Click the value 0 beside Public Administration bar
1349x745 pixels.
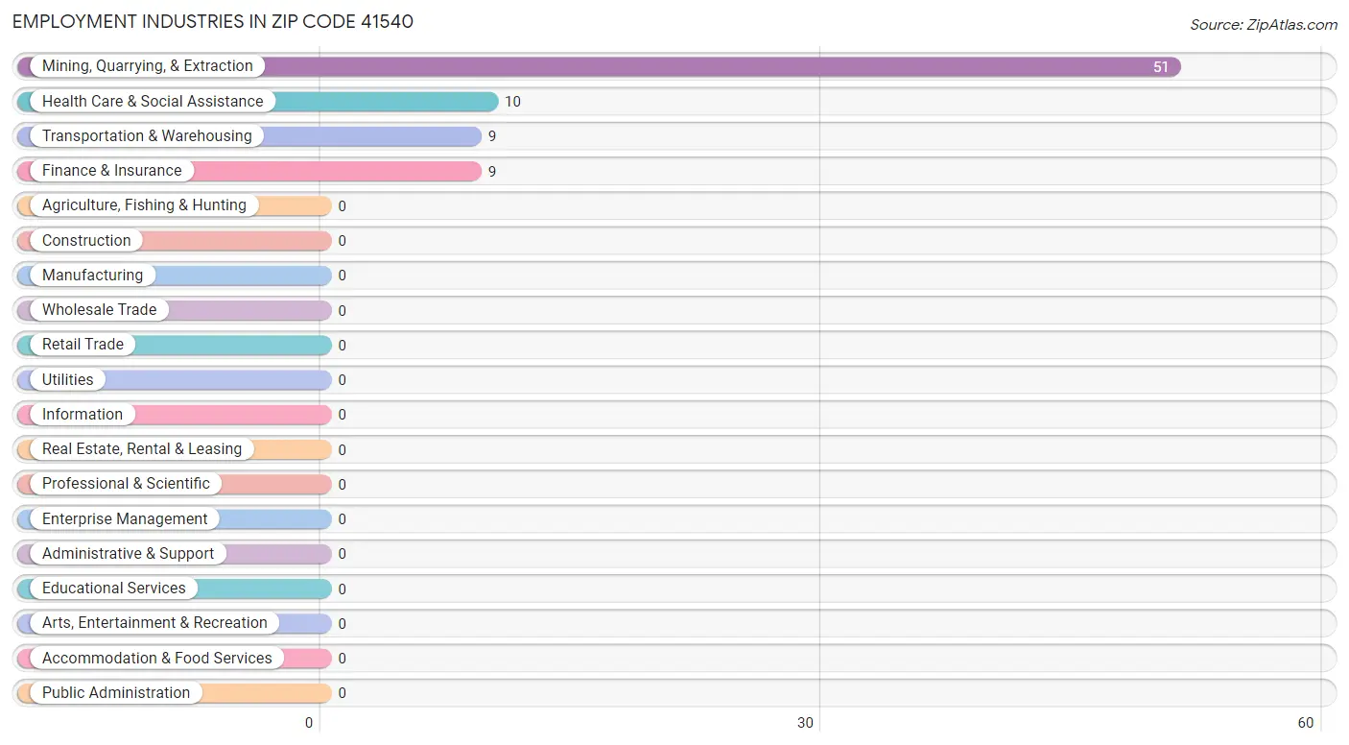pos(343,693)
